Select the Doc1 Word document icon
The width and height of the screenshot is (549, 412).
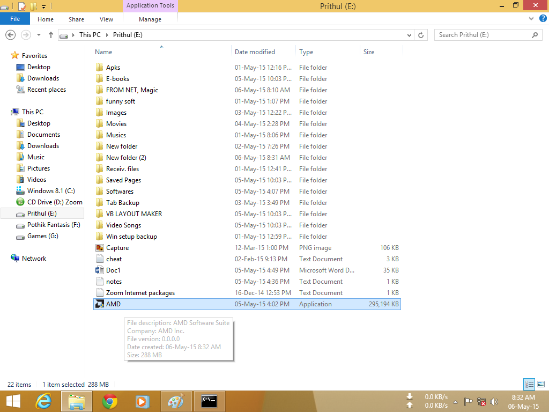coord(99,270)
